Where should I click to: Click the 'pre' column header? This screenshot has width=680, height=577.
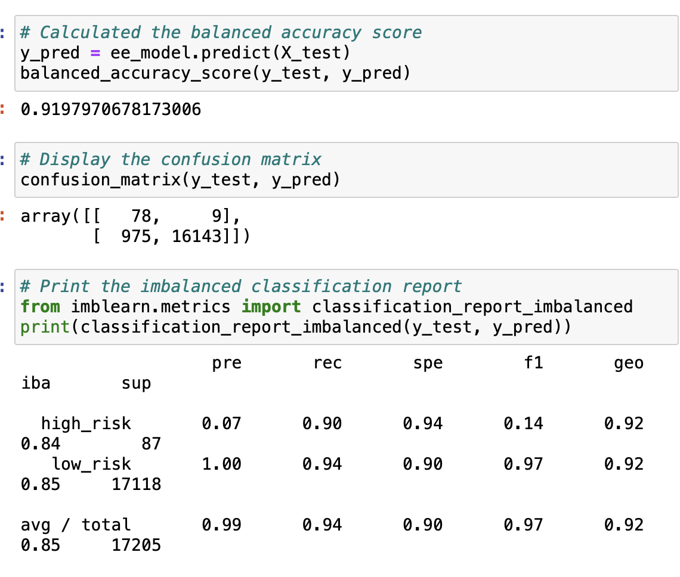(x=227, y=363)
